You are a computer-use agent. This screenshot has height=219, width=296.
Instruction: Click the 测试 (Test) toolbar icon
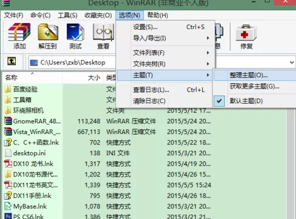point(75,32)
